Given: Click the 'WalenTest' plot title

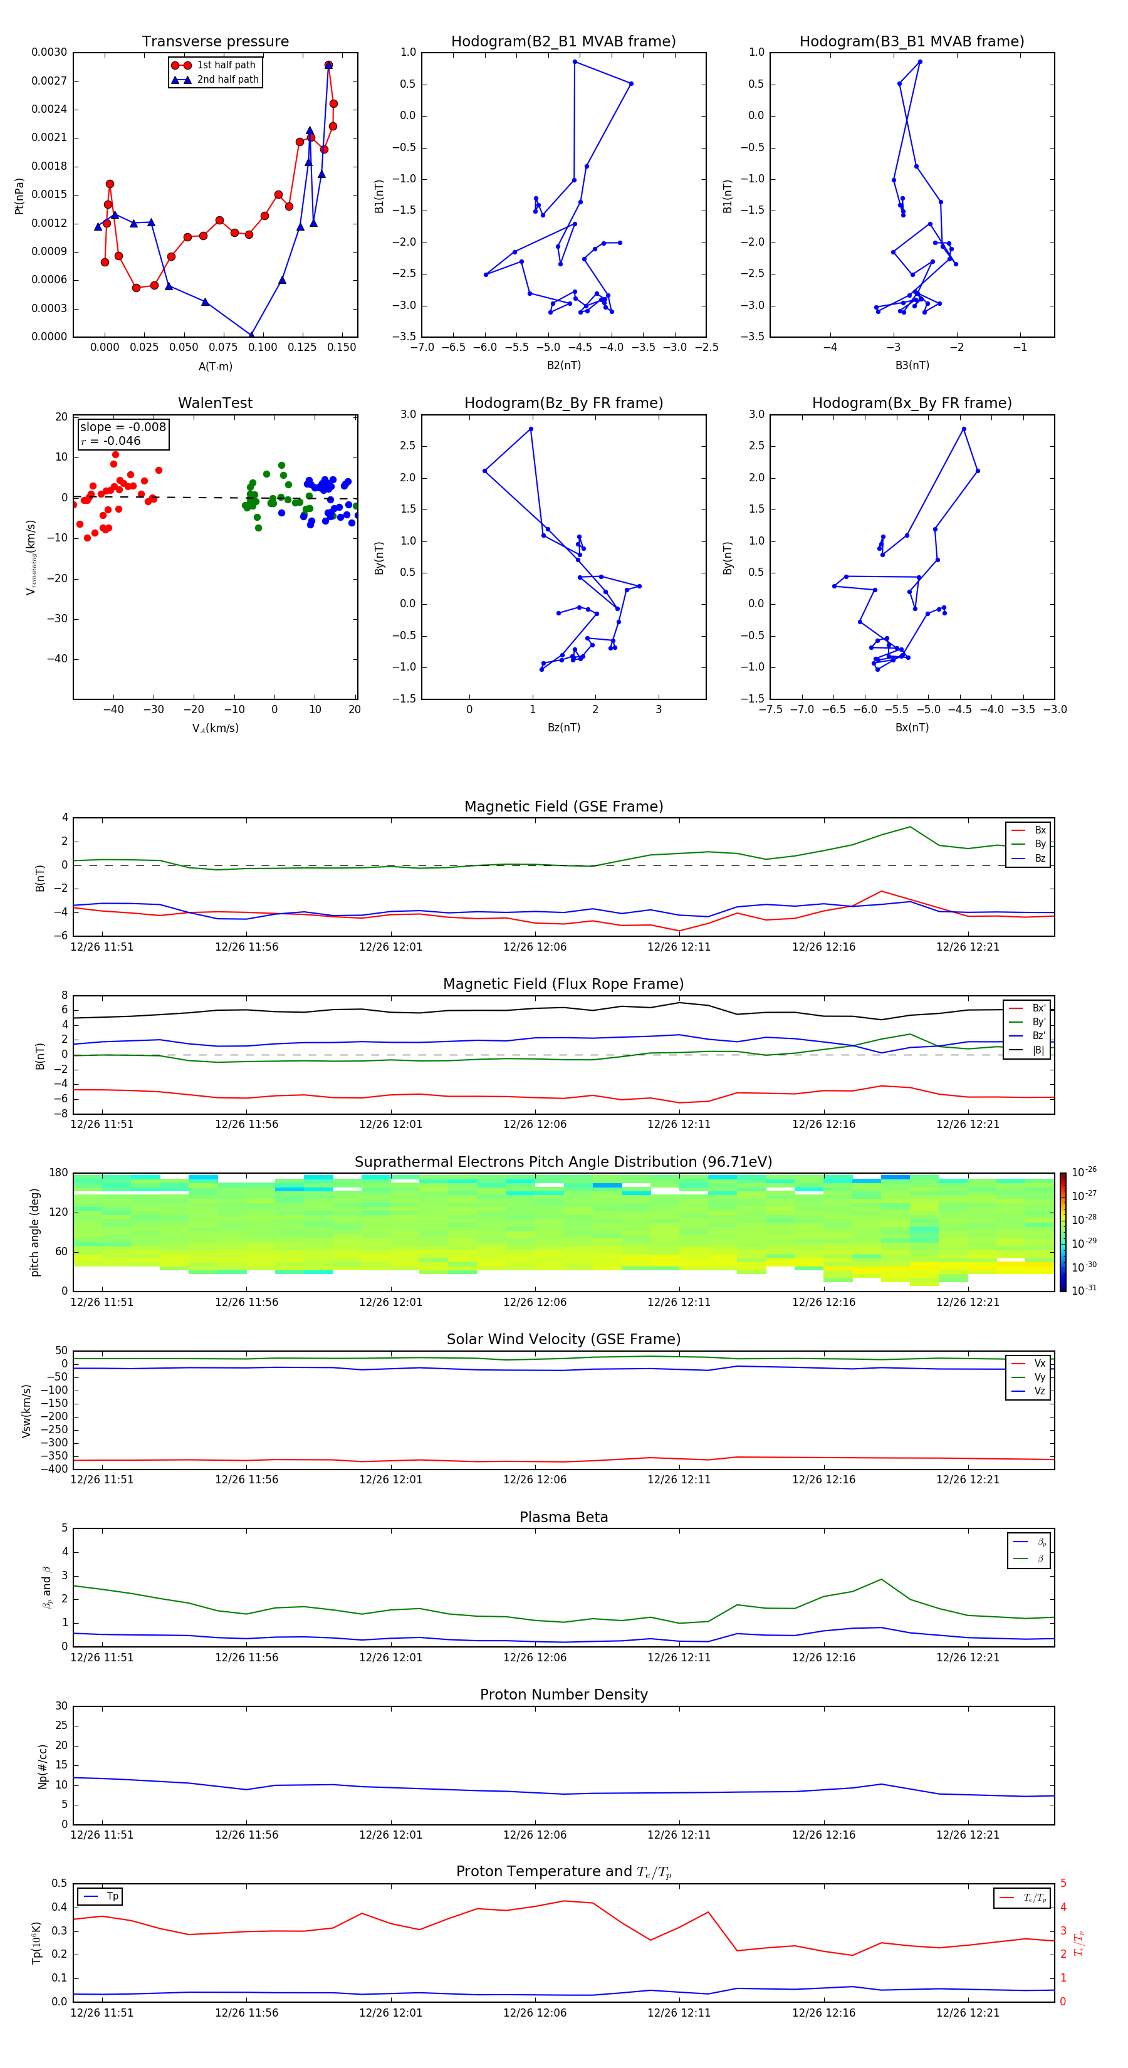Looking at the screenshot, I should (215, 403).
